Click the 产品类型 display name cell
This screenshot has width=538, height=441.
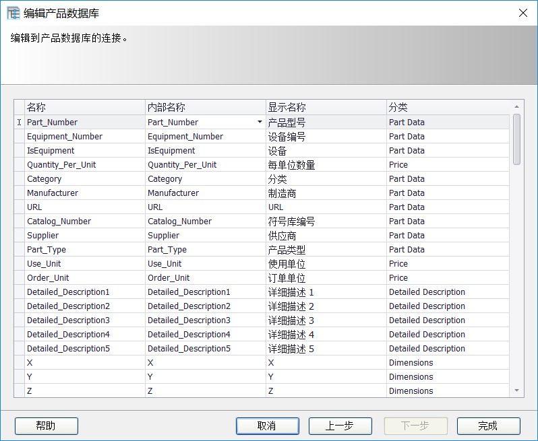tap(326, 250)
